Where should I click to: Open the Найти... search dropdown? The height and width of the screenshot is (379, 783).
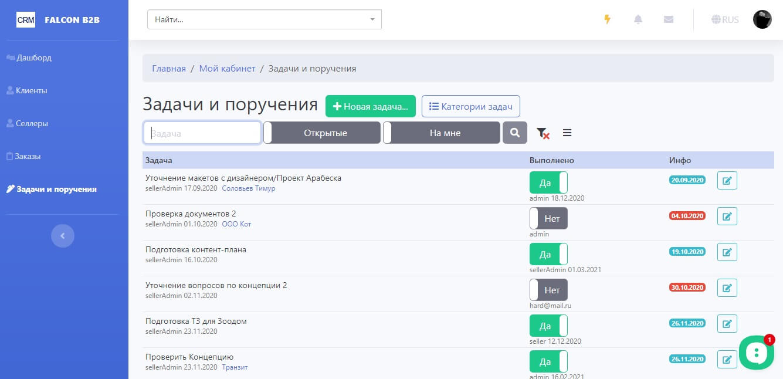click(264, 19)
